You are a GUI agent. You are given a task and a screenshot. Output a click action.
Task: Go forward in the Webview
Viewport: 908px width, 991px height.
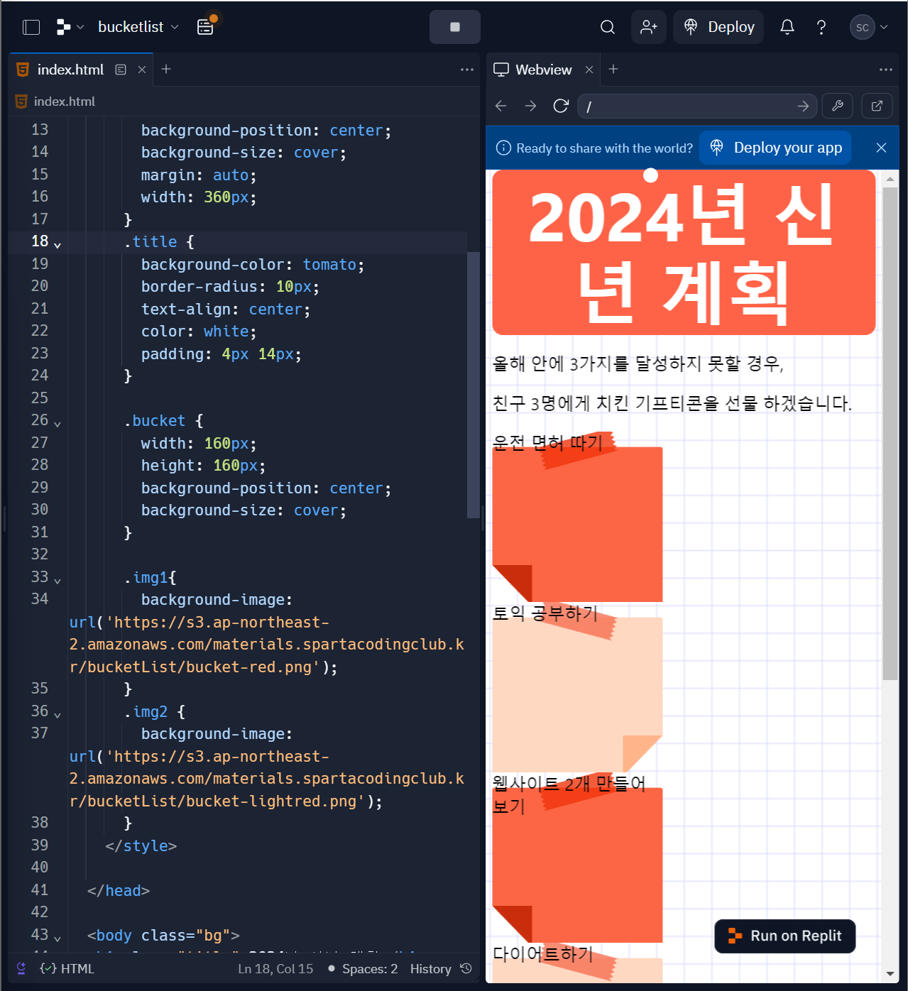coord(531,106)
